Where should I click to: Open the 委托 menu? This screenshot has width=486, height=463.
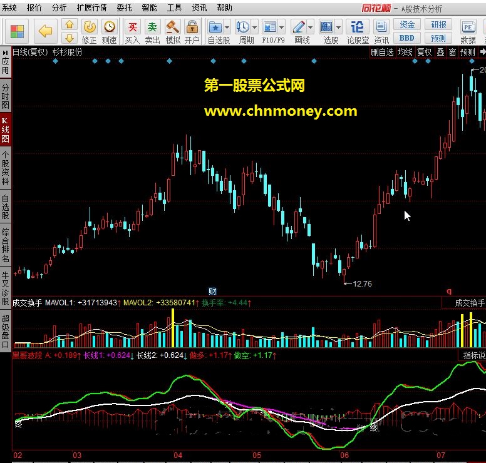point(124,8)
